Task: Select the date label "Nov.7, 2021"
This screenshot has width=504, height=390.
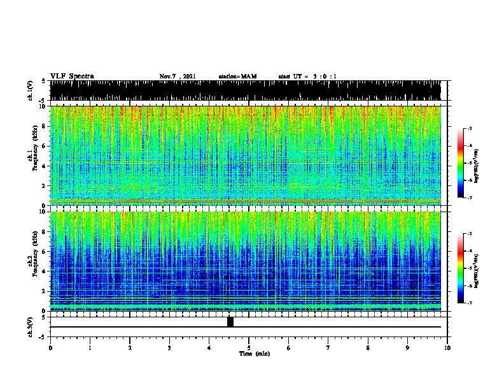Action: [178, 76]
